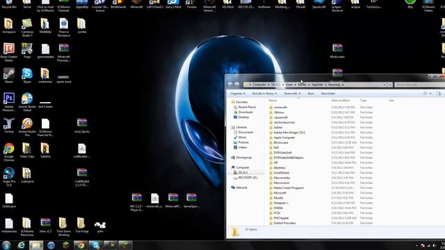The image size is (445, 250).
Task: Open the Fraps desktop shortcut
Action: click(27, 51)
